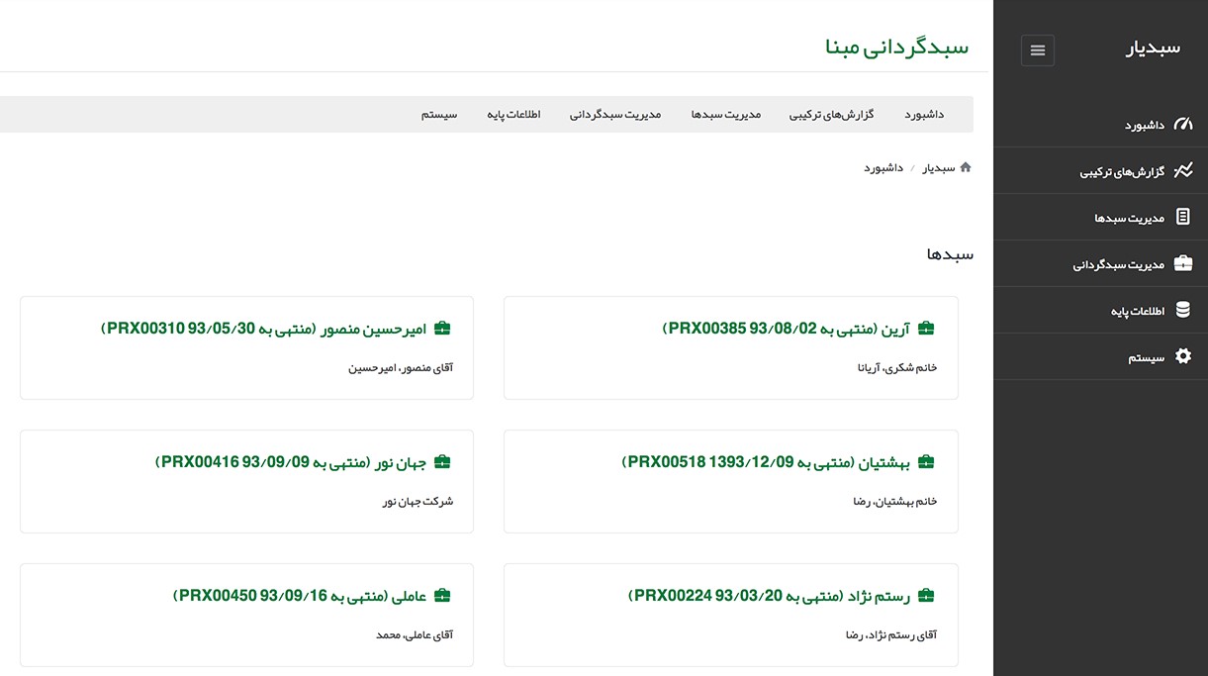The width and height of the screenshot is (1208, 676).
Task: Click briefcase icon on the عاملی card
Action: click(x=442, y=596)
